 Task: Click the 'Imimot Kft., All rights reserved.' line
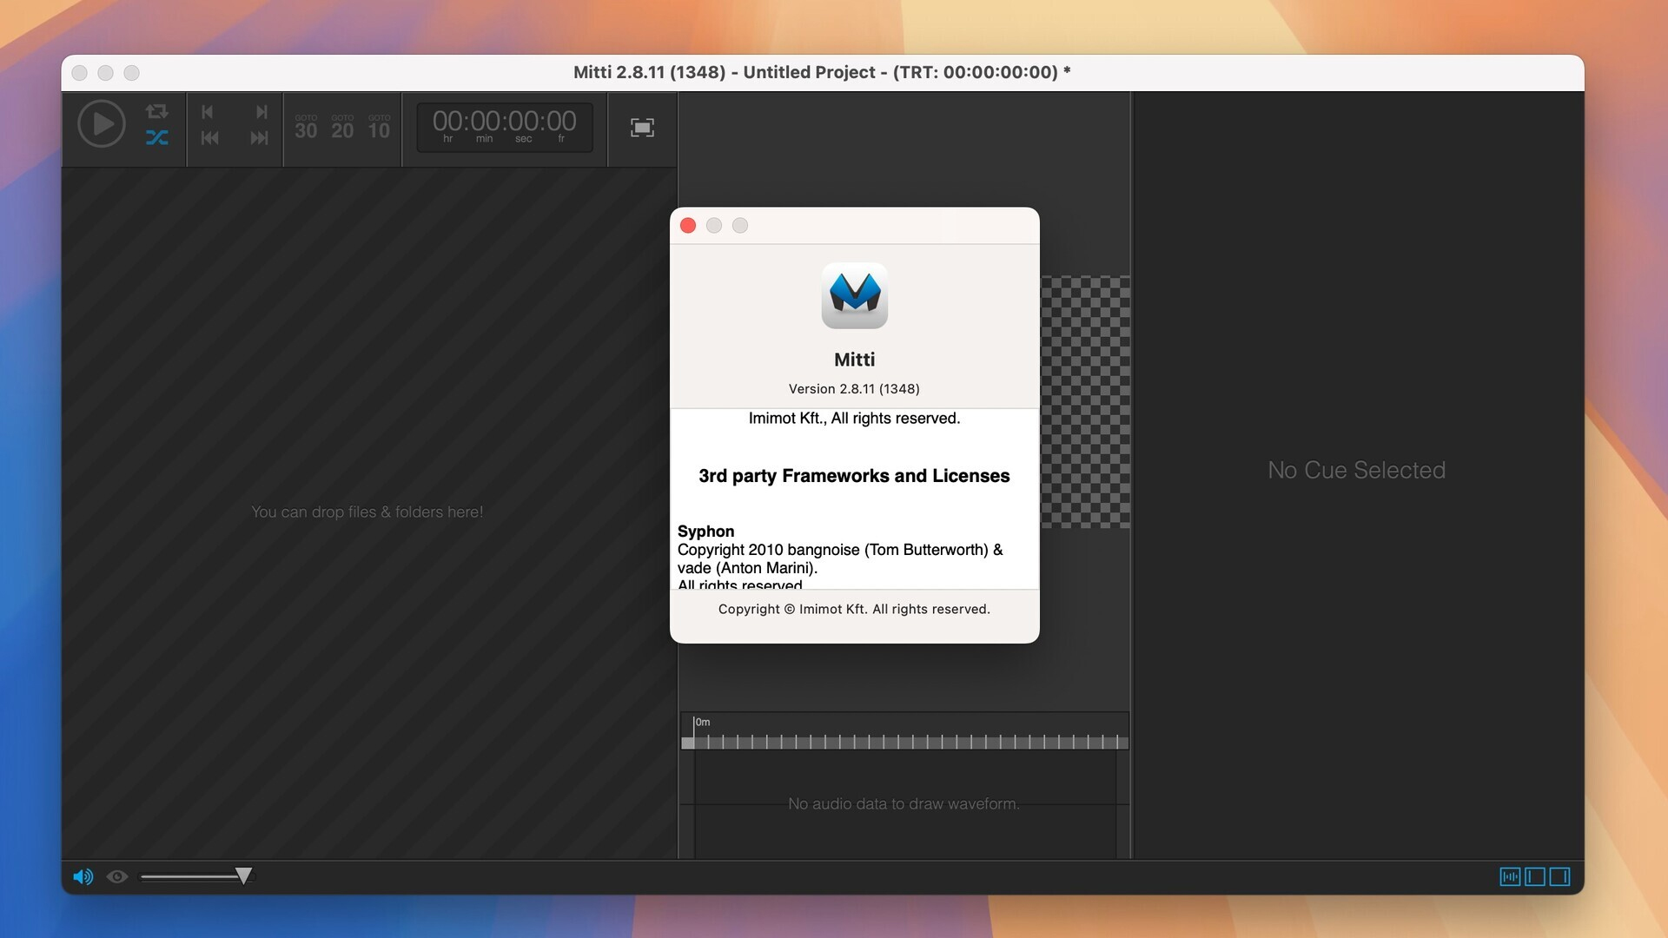pyautogui.click(x=854, y=418)
